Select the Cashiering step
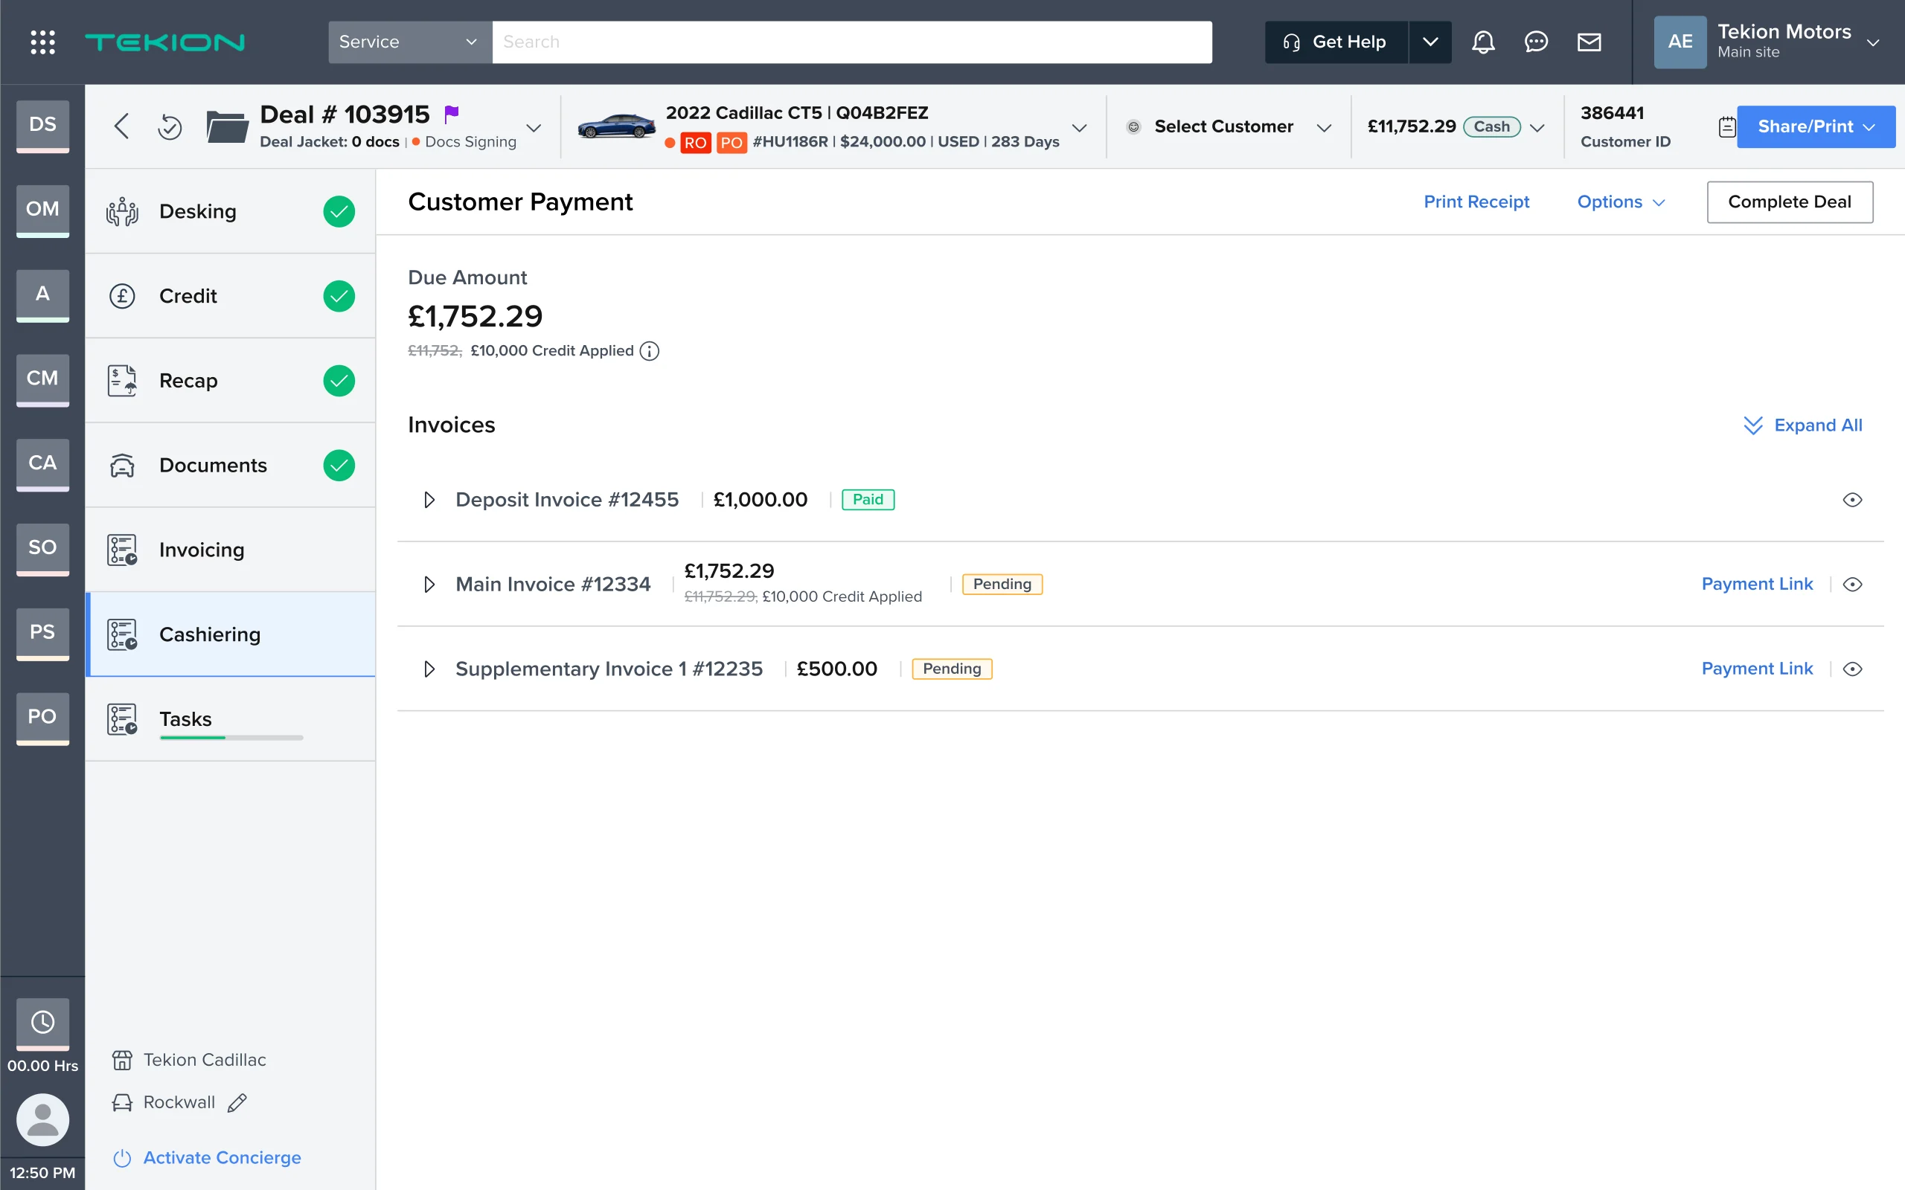 coord(230,634)
